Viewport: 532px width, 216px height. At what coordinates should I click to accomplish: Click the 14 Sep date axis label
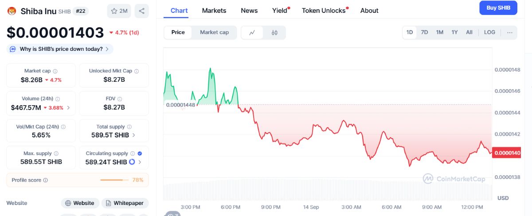click(311, 207)
